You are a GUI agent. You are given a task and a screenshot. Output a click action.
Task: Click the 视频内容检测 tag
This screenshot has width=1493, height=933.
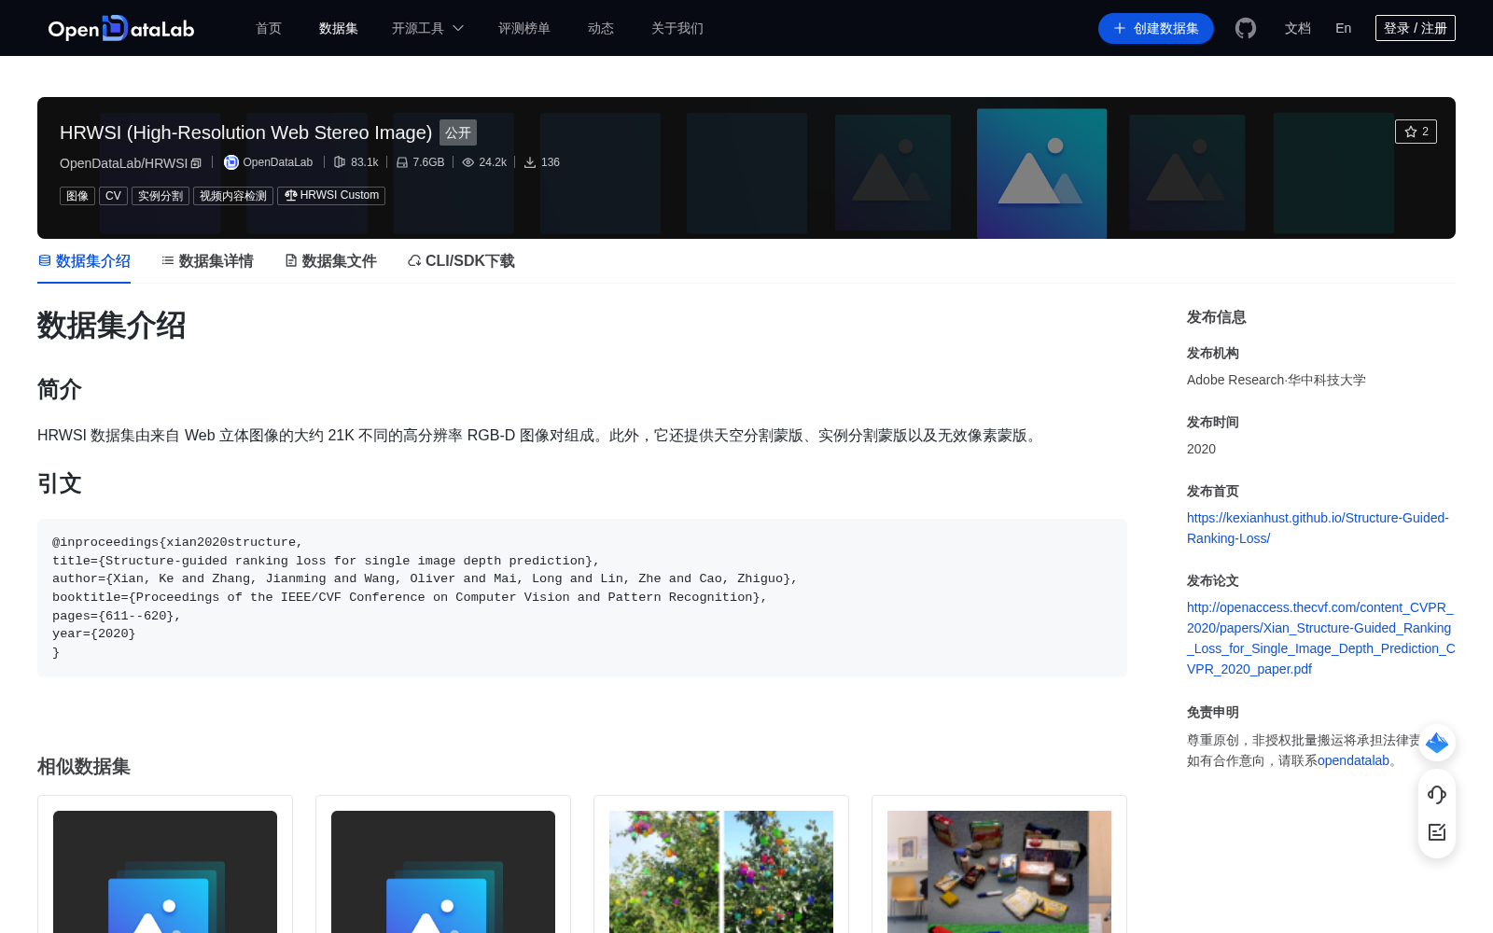click(233, 196)
